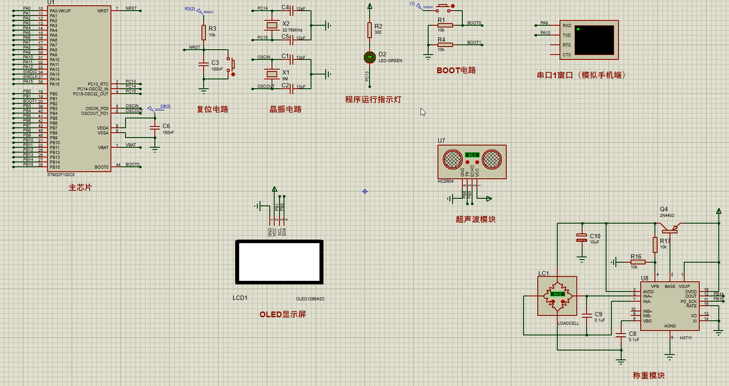Click the BOOT电路 label
This screenshot has width=729, height=386.
(x=456, y=70)
